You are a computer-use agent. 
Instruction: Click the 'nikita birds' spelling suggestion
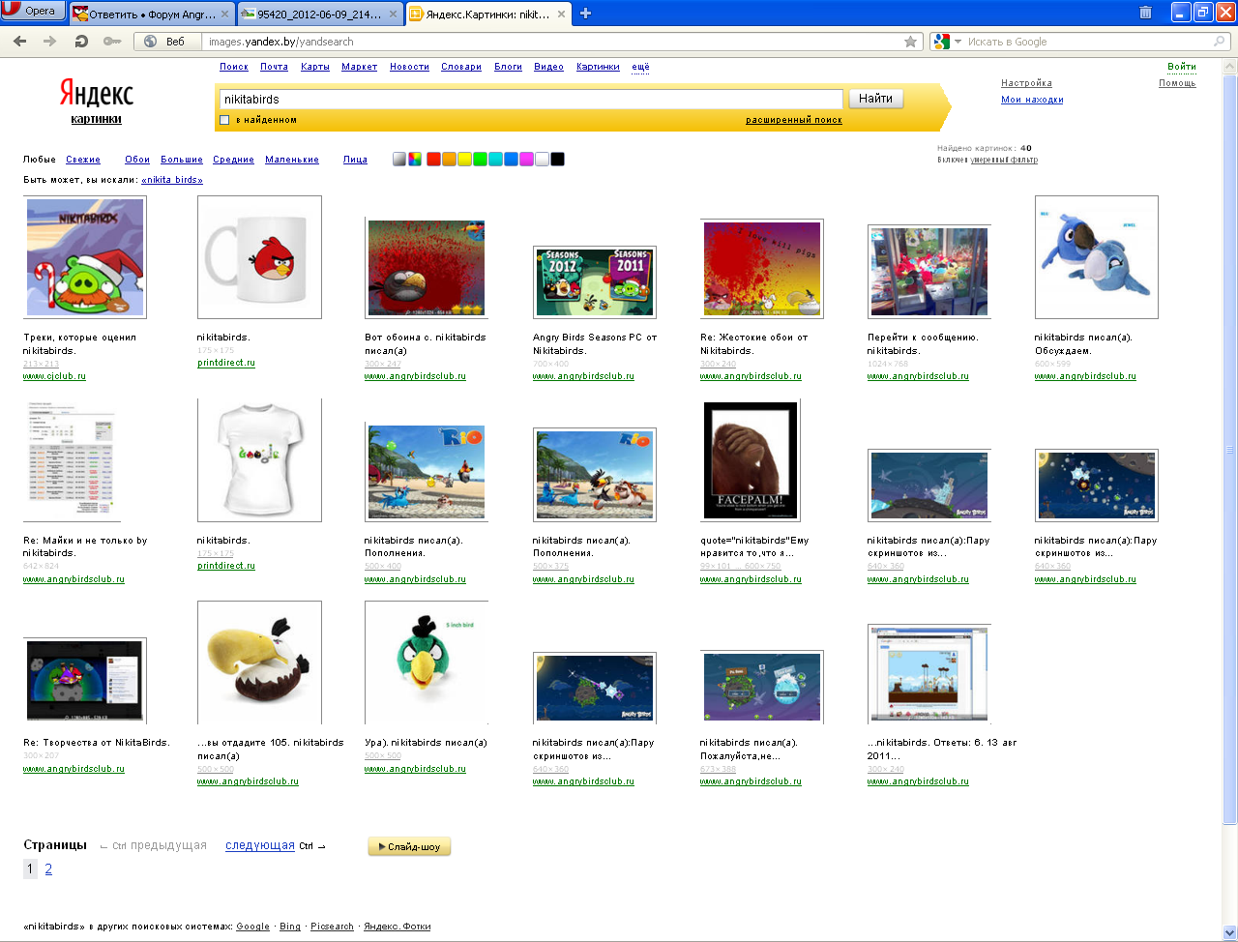[172, 180]
